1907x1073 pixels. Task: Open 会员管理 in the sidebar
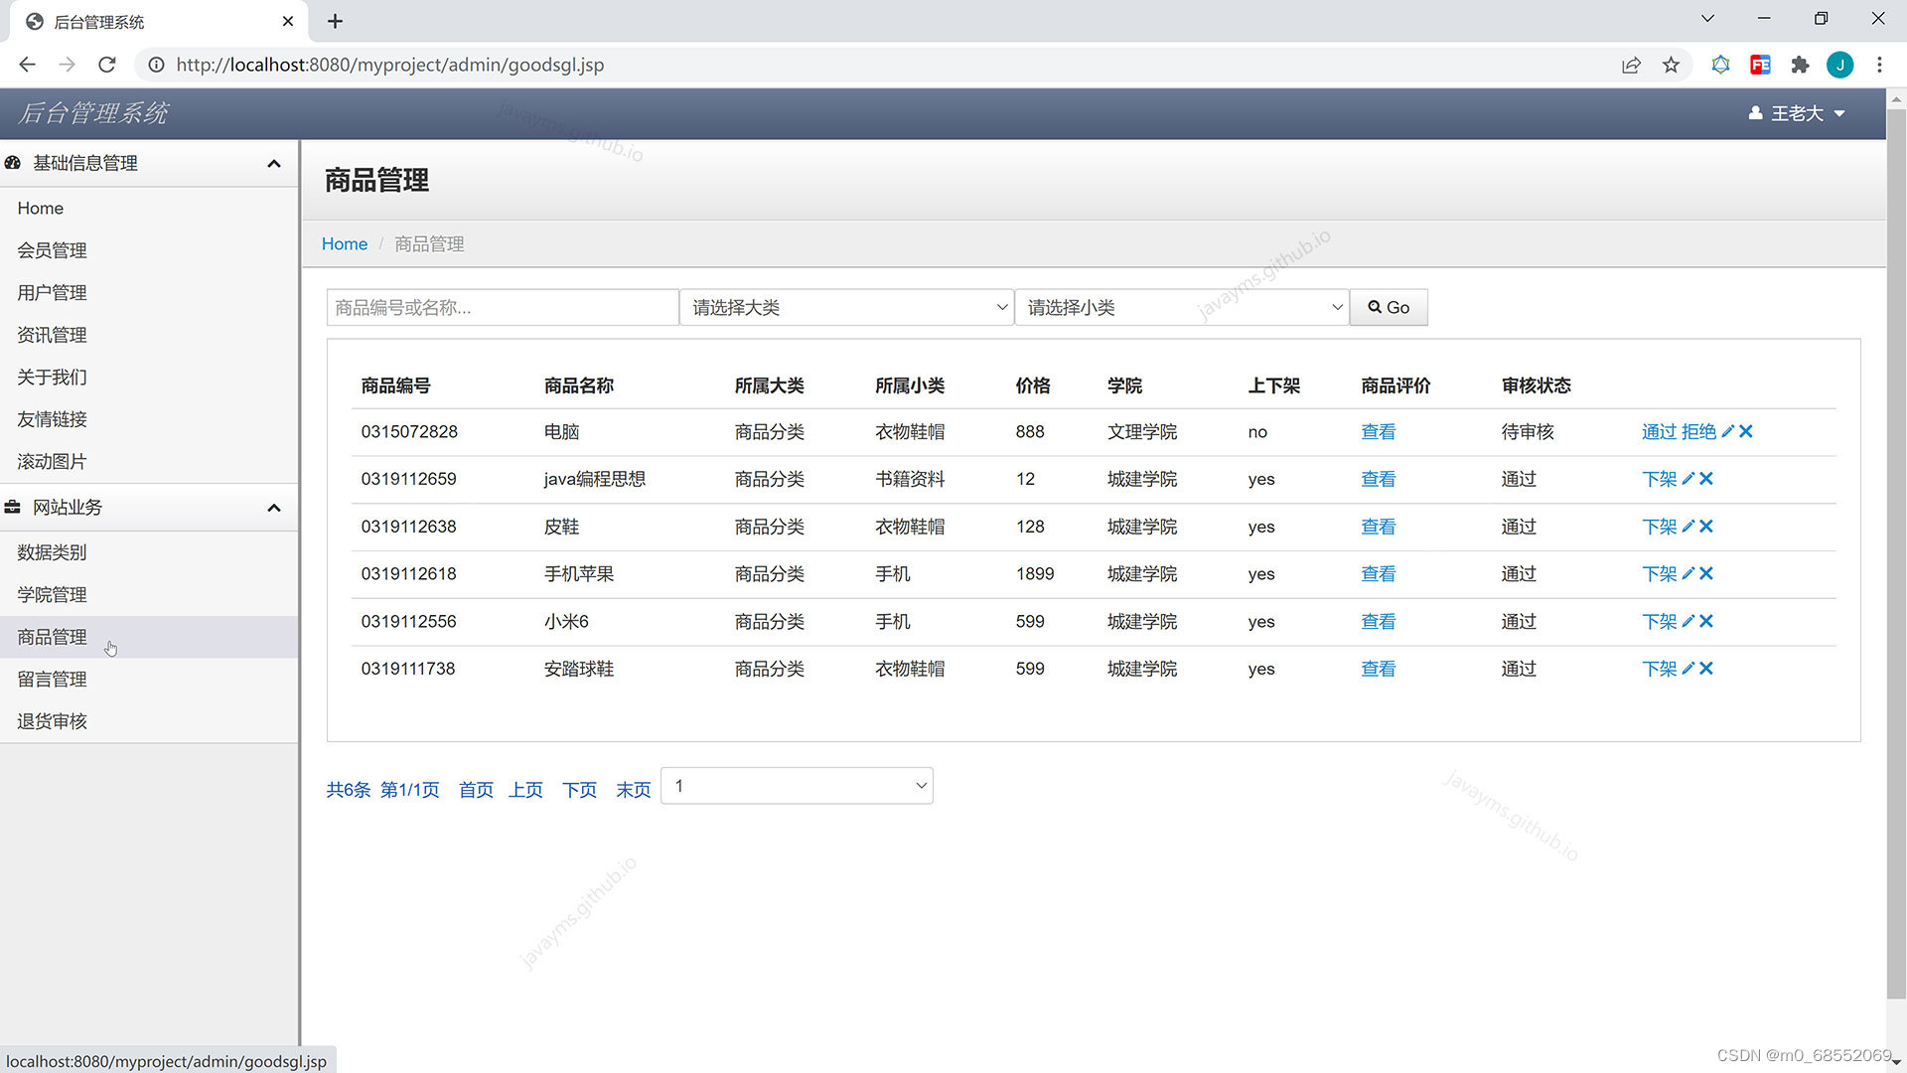[52, 250]
